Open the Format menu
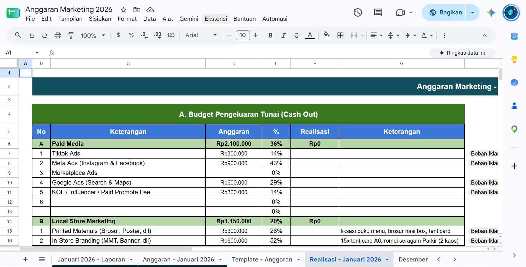The height and width of the screenshot is (267, 526). click(x=127, y=19)
